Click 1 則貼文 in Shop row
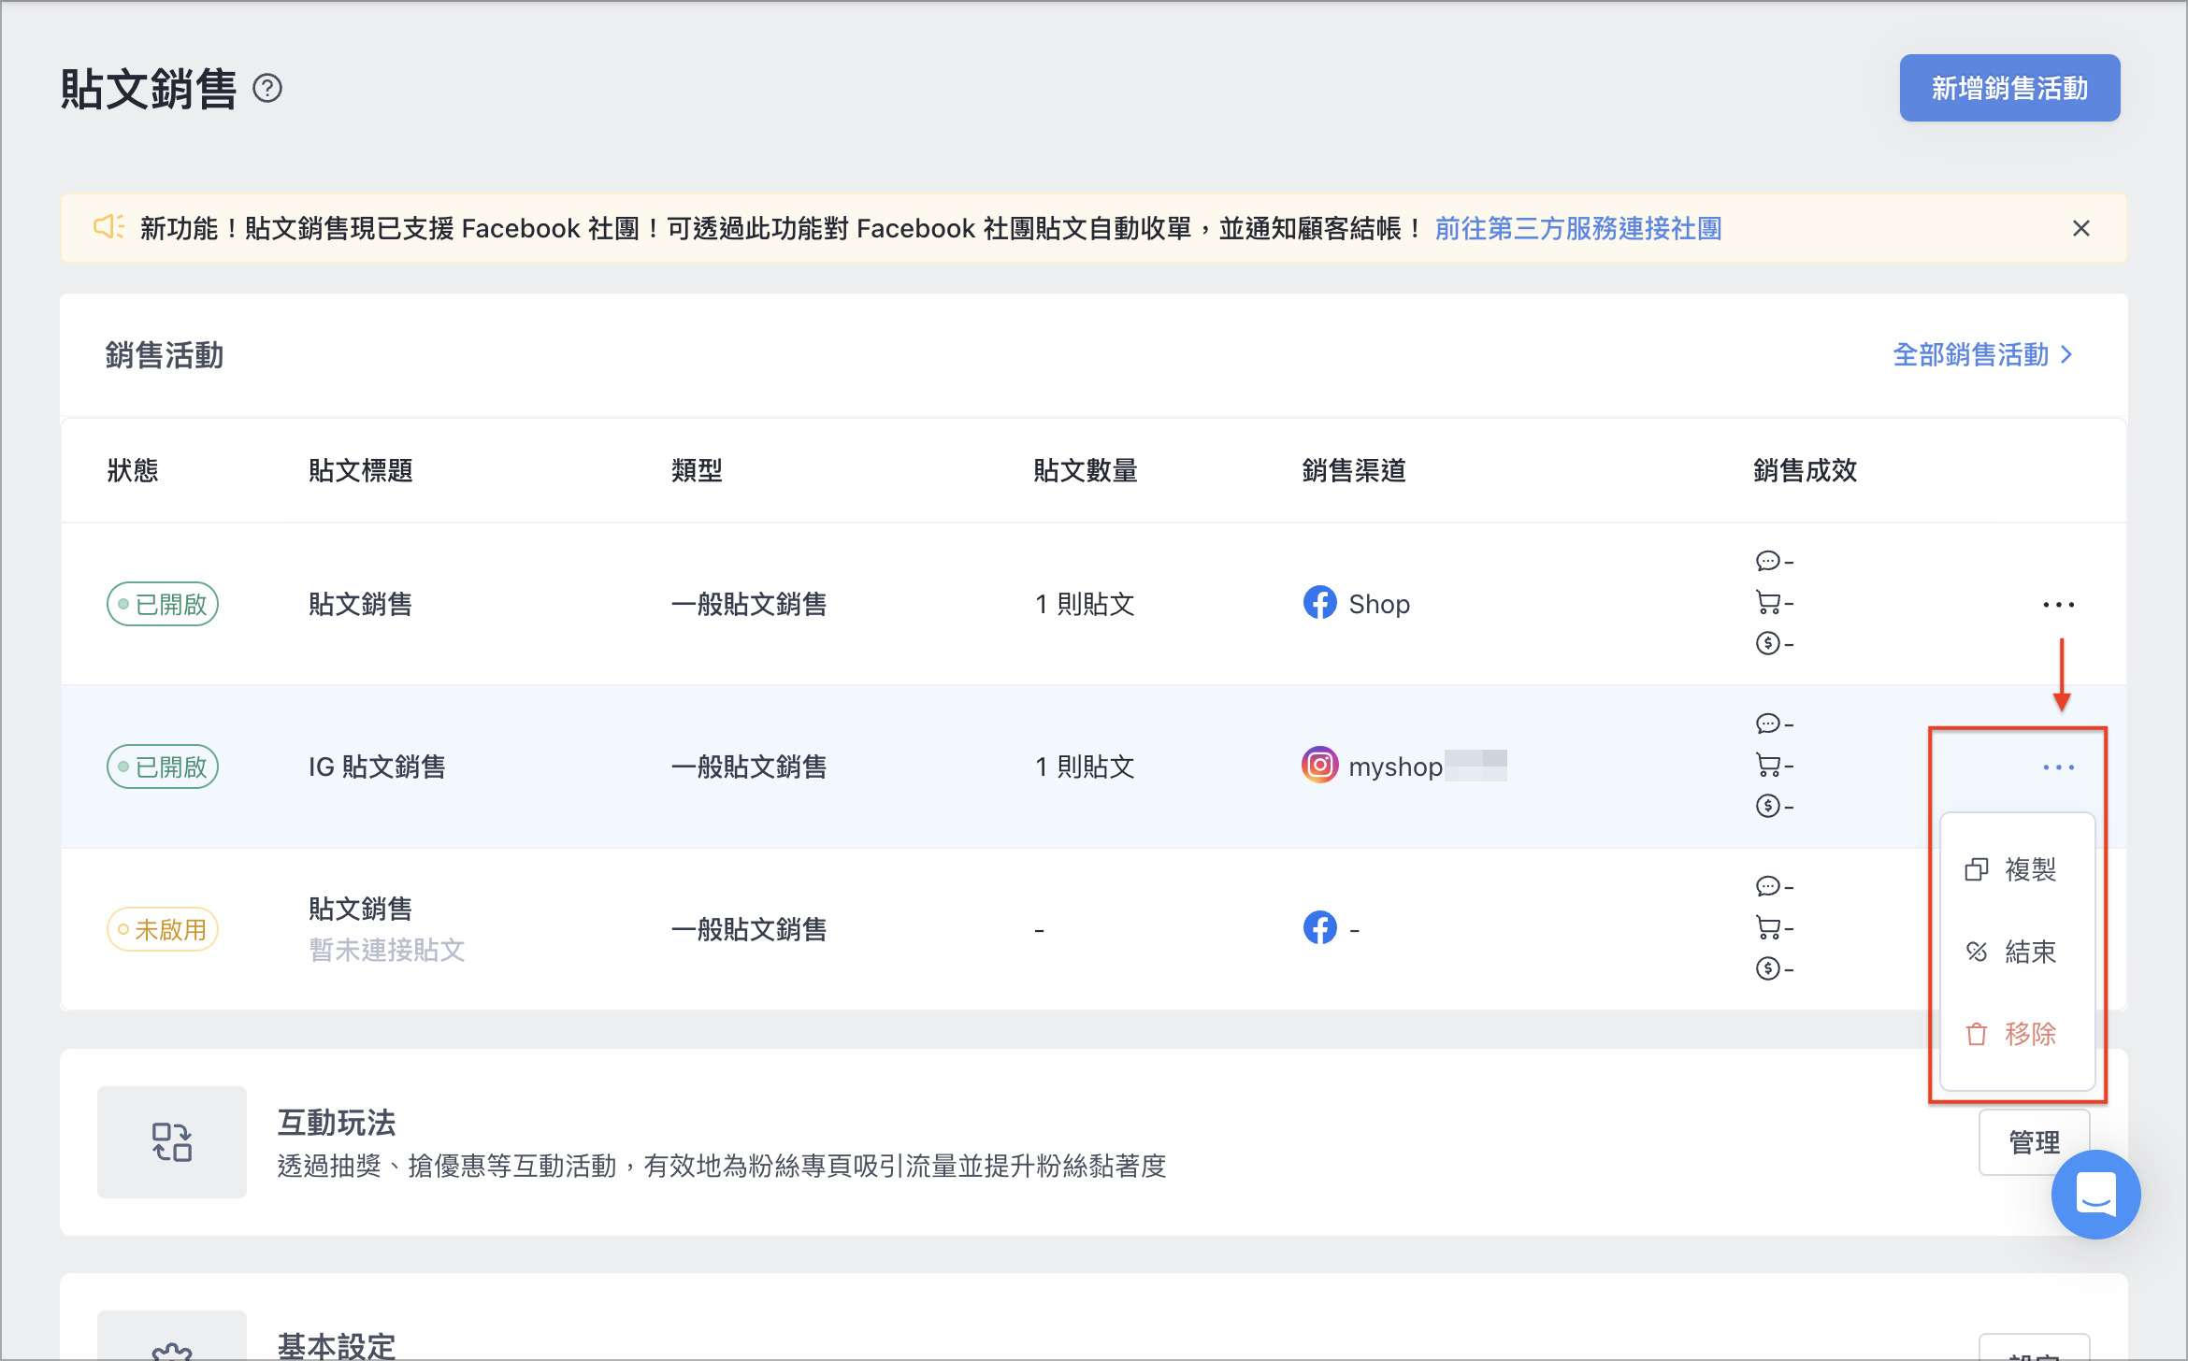The width and height of the screenshot is (2188, 1361). click(x=1085, y=605)
